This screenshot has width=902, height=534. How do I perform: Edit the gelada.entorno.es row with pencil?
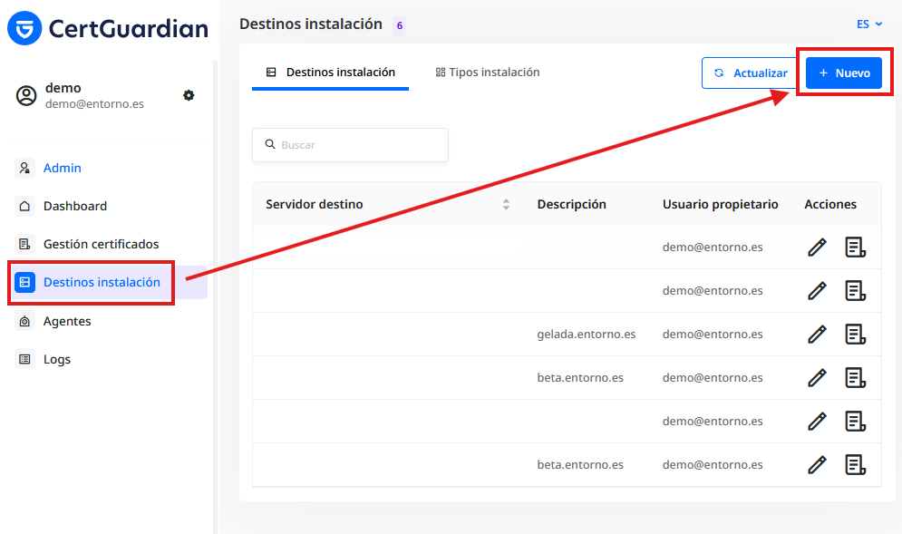817,335
